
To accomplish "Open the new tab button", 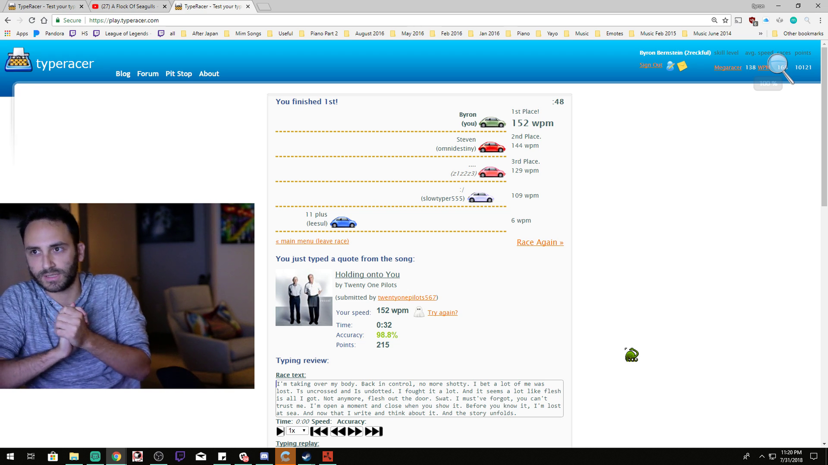I will (x=264, y=7).
